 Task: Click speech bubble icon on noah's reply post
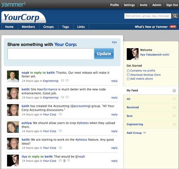tap(67, 81)
